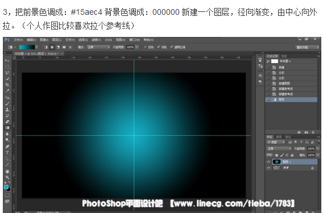Open layer blend mode dropdown

[x=279, y=149]
